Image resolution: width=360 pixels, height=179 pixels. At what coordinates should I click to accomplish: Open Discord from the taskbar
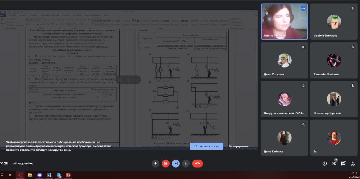[x=39, y=175]
